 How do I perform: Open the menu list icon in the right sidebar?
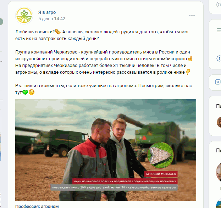(219, 30)
